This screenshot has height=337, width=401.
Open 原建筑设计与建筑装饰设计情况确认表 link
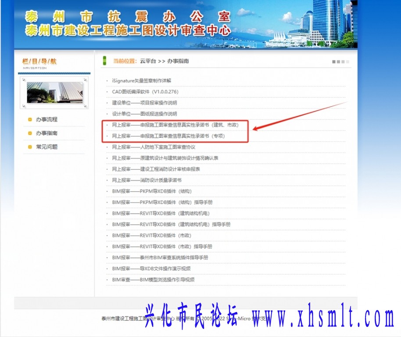pos(165,158)
